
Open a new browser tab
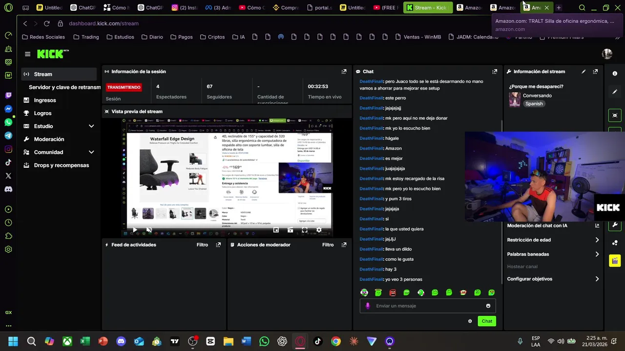pos(559,8)
